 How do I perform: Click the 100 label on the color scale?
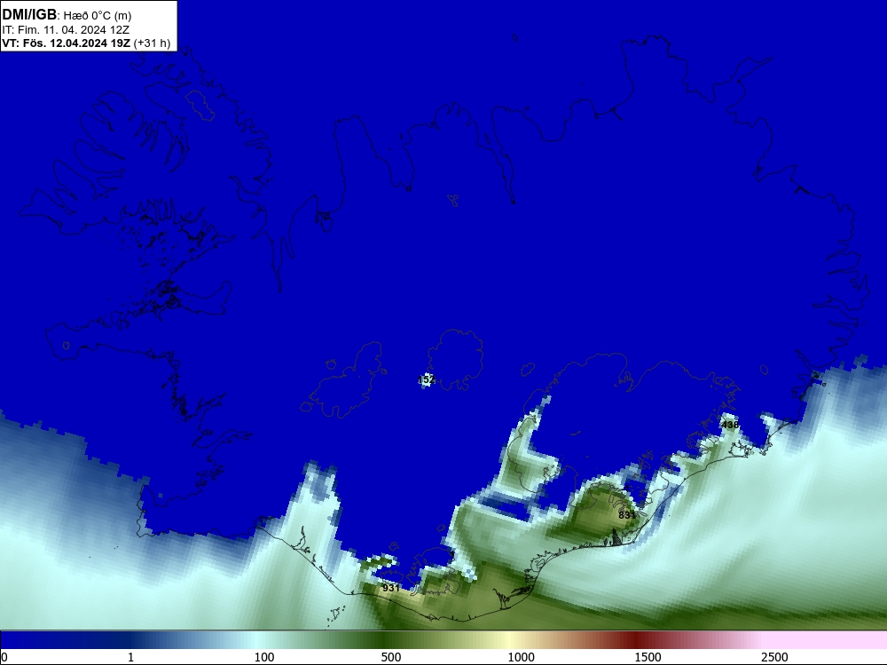tap(264, 657)
